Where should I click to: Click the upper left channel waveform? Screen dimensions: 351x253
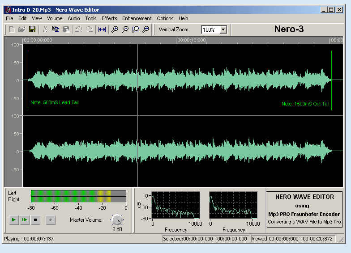(x=180, y=80)
